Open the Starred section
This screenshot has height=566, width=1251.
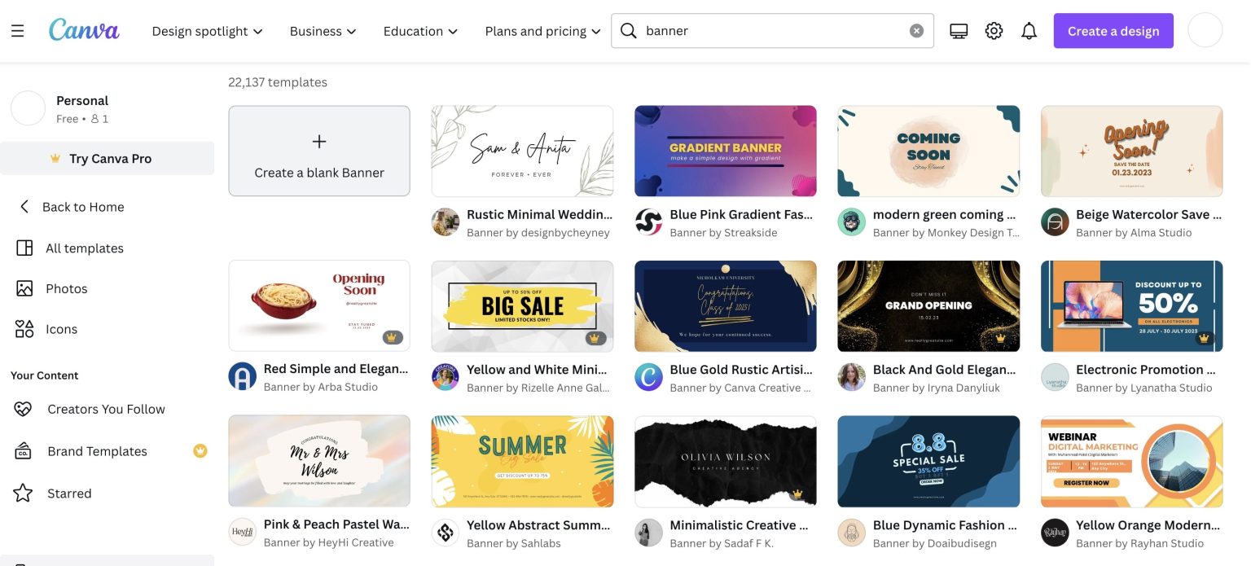tap(69, 493)
